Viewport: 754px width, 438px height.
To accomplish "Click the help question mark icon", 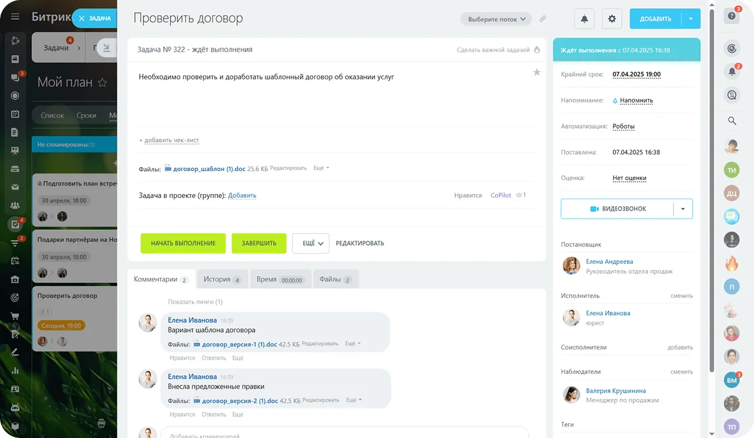I will pos(732,17).
